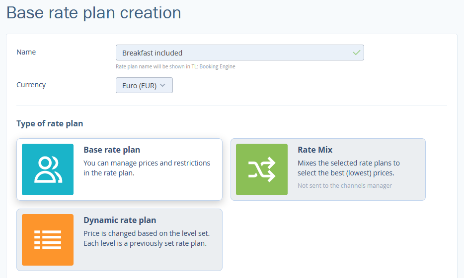Click the green shuffle arrows Rate Mix icon
Viewport: 464px width, 278px height.
pos(262,169)
